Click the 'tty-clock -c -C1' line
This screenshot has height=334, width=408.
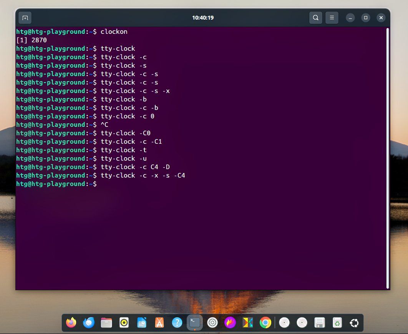pos(89,141)
